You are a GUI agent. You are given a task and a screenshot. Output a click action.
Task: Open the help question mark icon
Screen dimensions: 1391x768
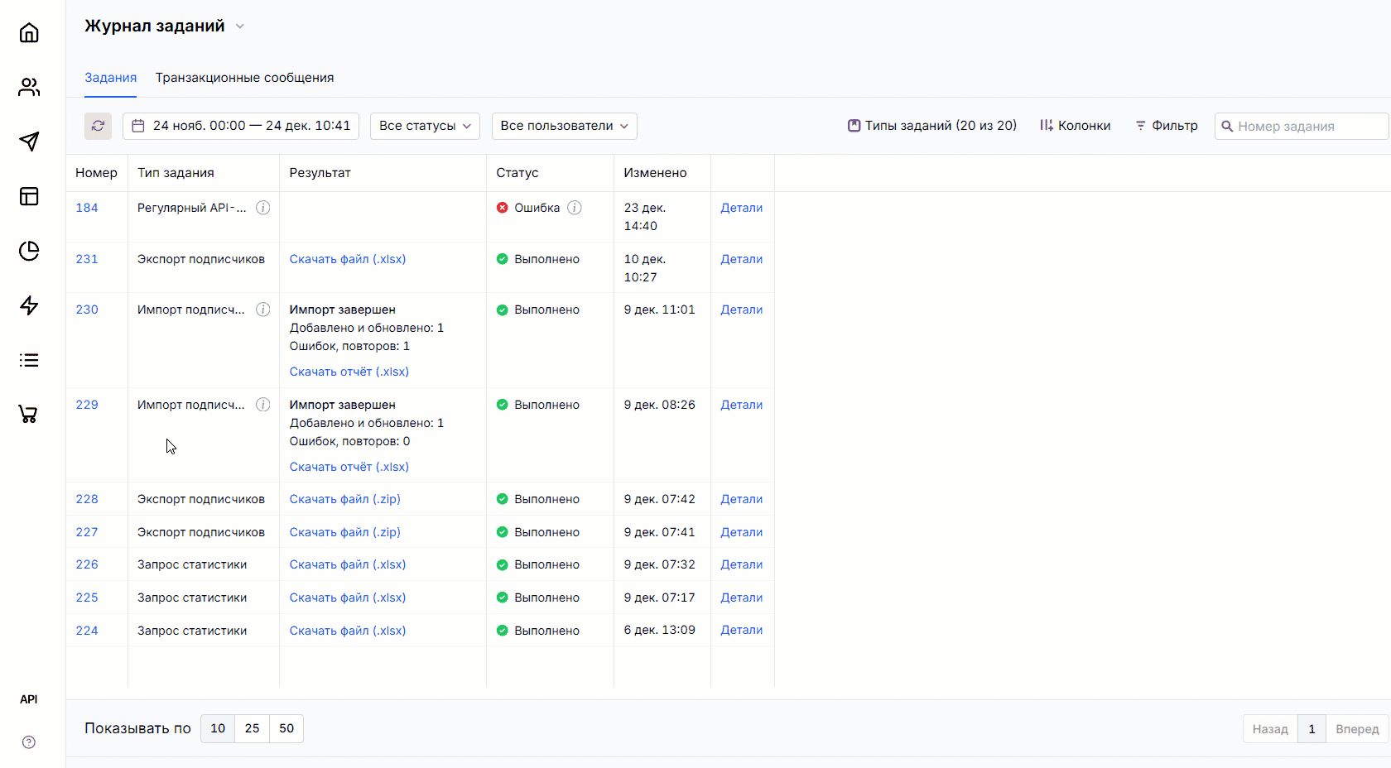click(29, 742)
